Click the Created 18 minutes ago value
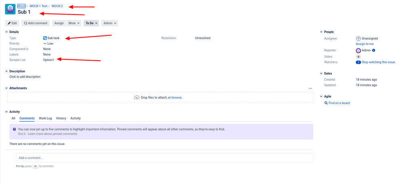This screenshot has height=183, width=403. [x=366, y=80]
